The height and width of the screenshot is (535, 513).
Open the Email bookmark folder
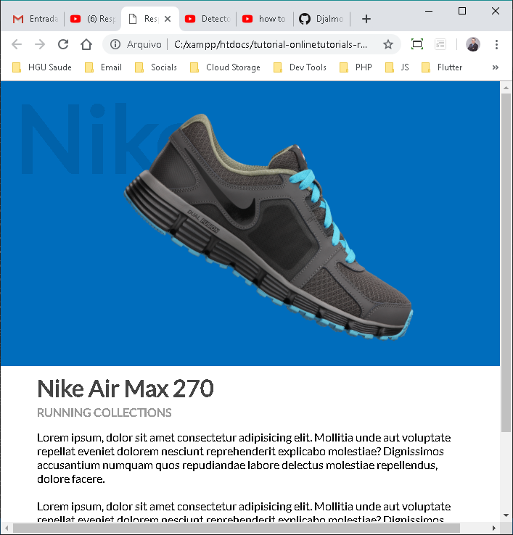[104, 67]
